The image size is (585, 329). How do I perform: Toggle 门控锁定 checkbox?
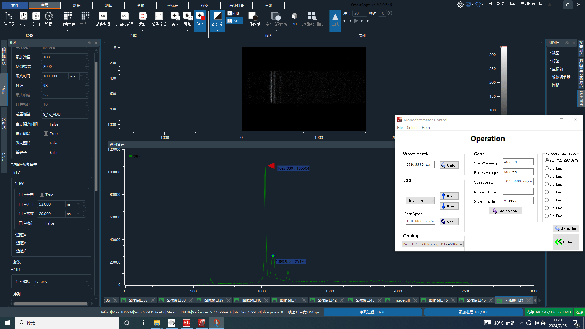click(42, 223)
